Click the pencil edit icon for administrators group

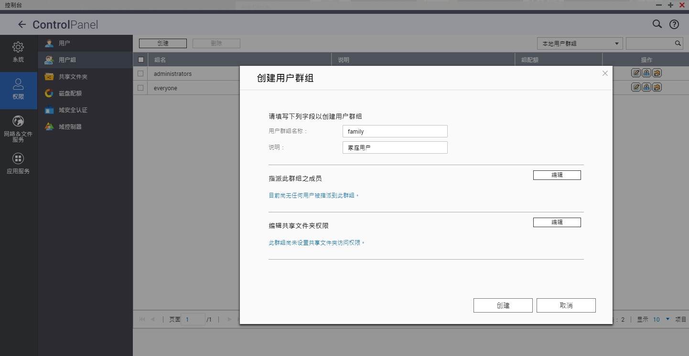(636, 73)
